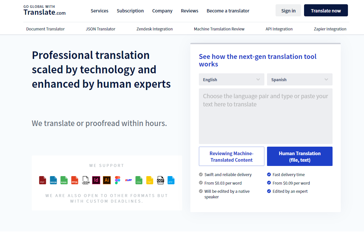
Task: Click the Adobe InDesign format icon
Action: [96, 180]
